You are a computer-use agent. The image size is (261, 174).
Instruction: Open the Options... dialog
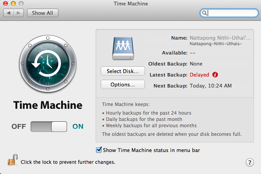pyautogui.click(x=123, y=84)
